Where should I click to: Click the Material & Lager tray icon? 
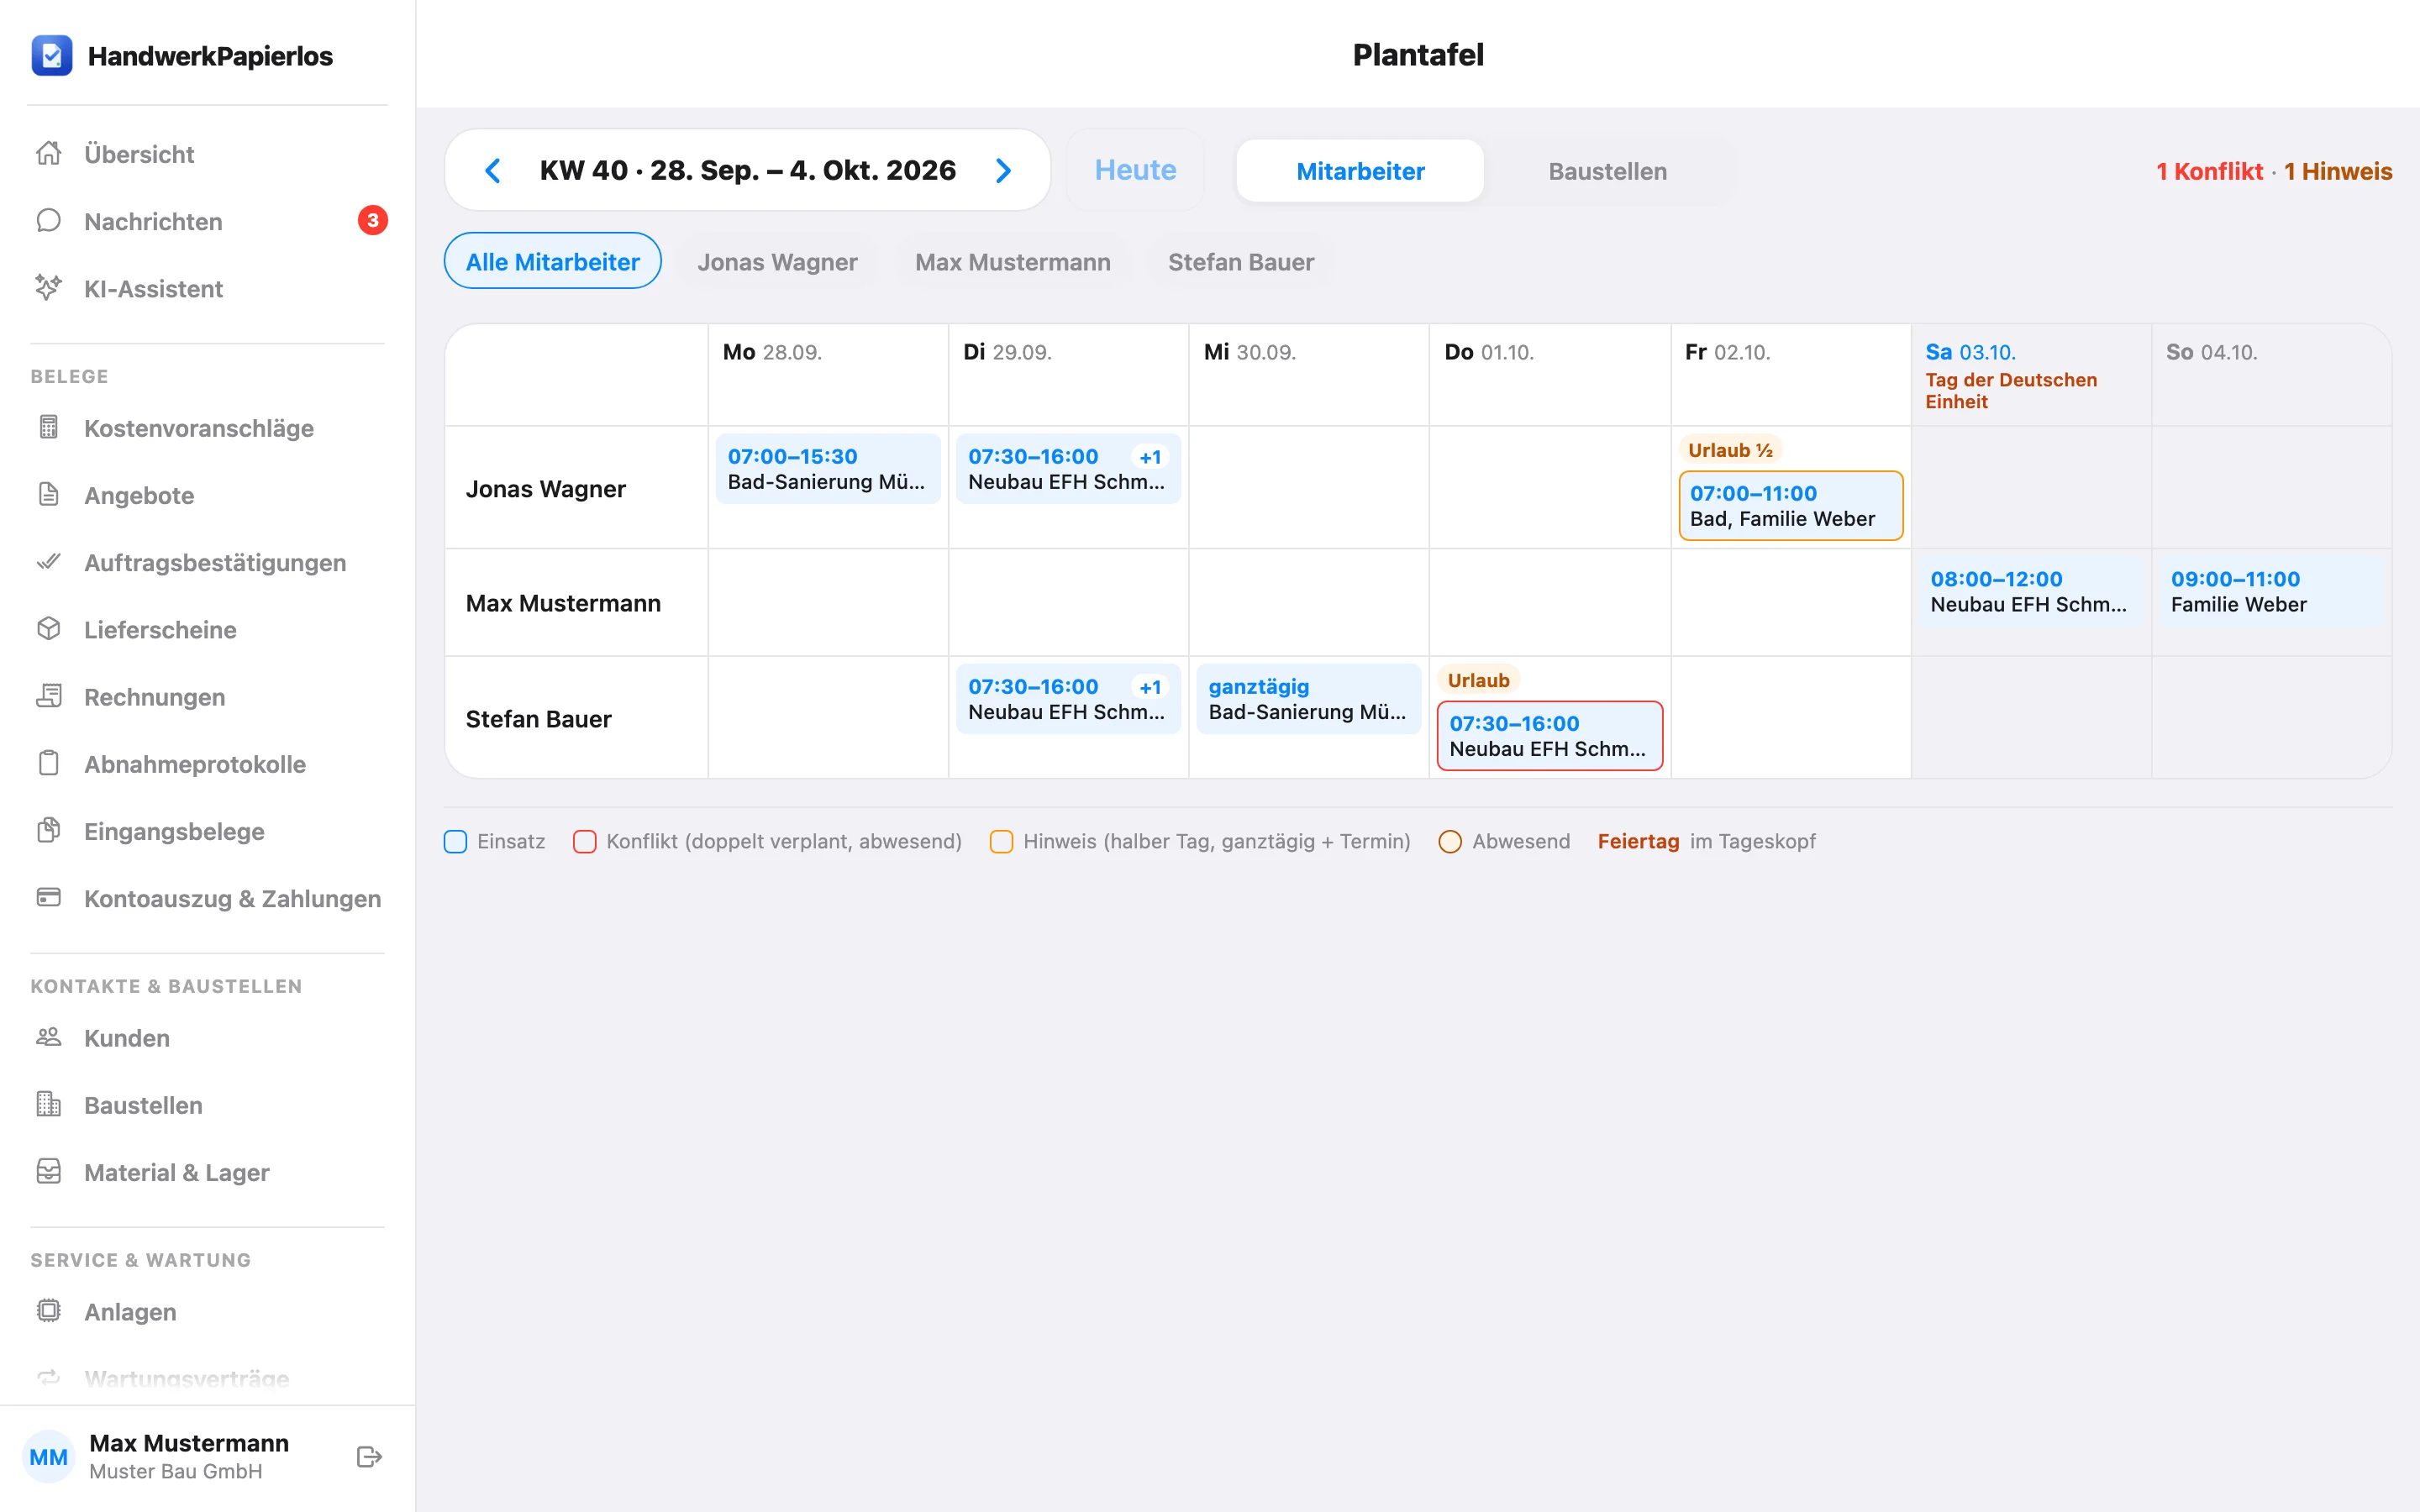[49, 1171]
